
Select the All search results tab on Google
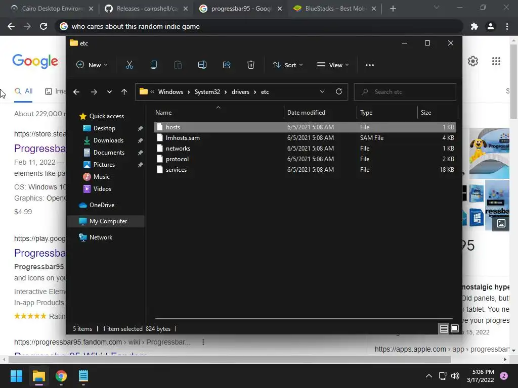pos(23,91)
